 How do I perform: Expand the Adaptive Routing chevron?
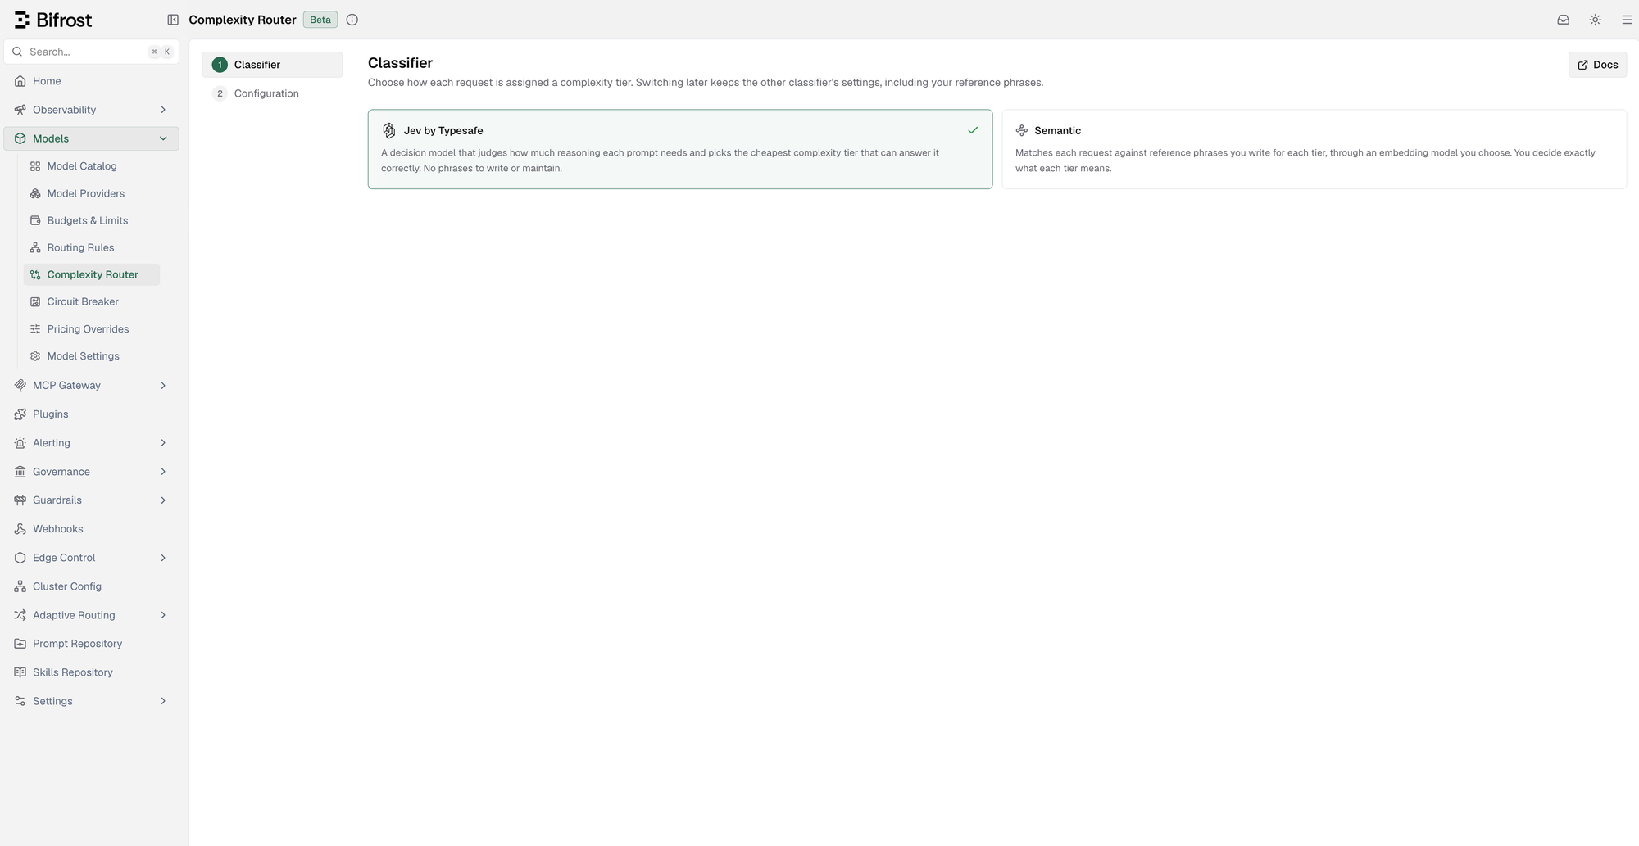point(163,615)
